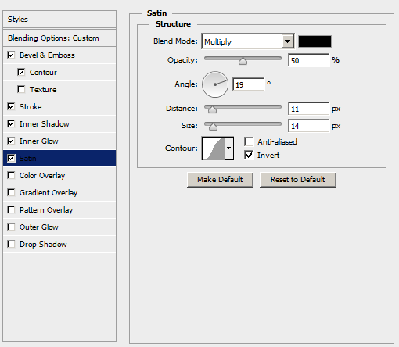
Task: Check the Anti-aliased option
Action: pos(249,141)
